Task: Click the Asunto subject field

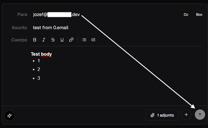Action: [118, 27]
